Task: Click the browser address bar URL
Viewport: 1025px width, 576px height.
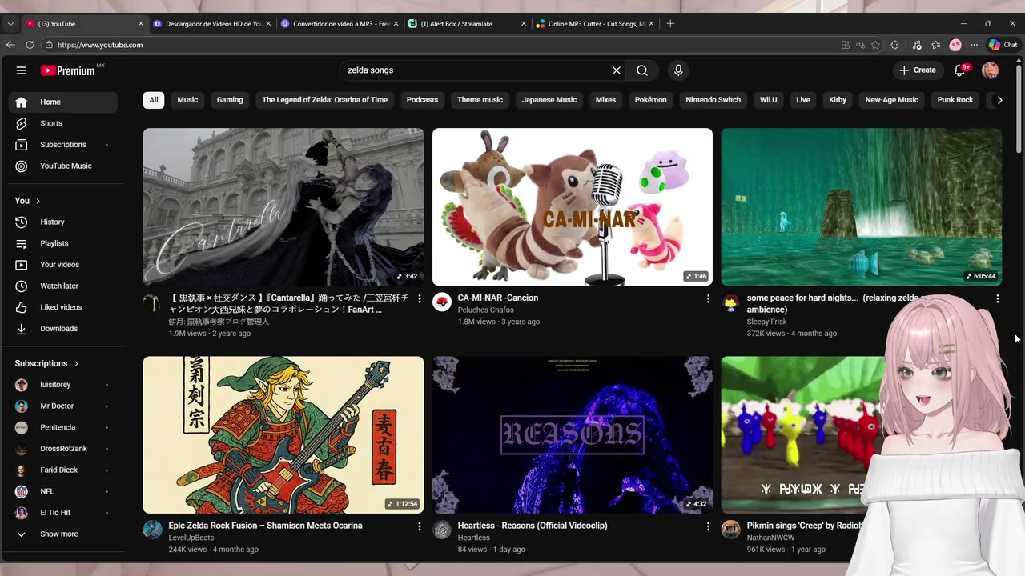Action: point(100,45)
